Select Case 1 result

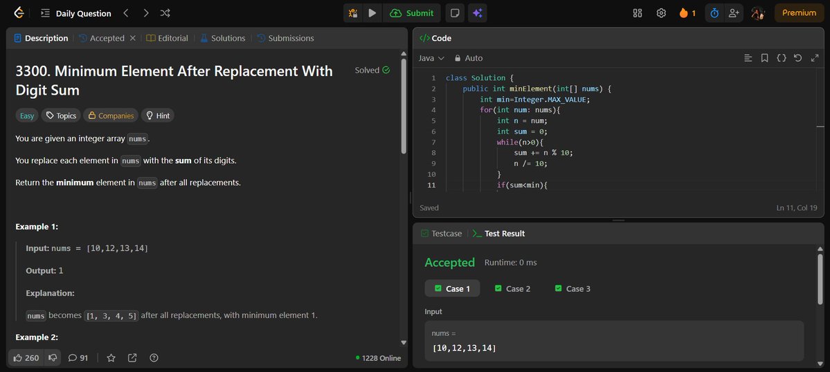453,288
